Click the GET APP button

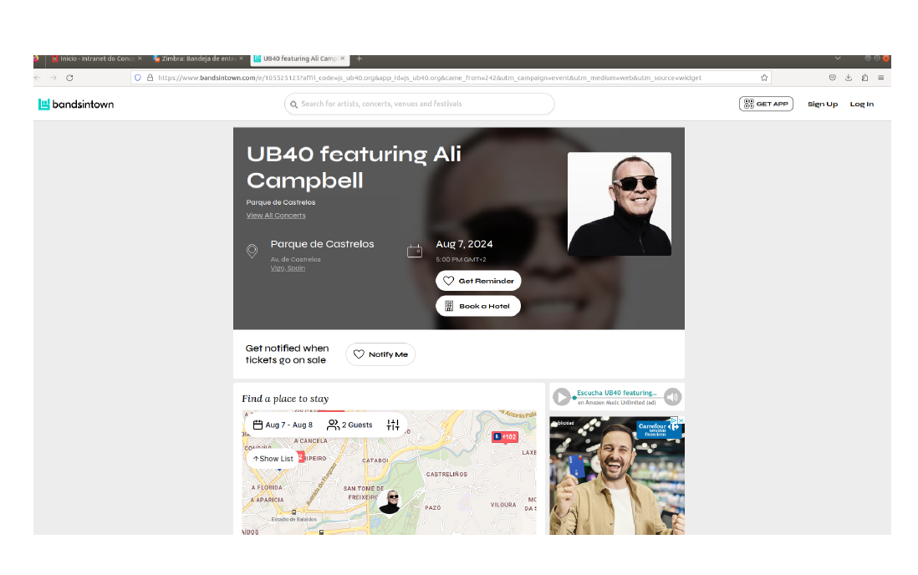coord(766,104)
